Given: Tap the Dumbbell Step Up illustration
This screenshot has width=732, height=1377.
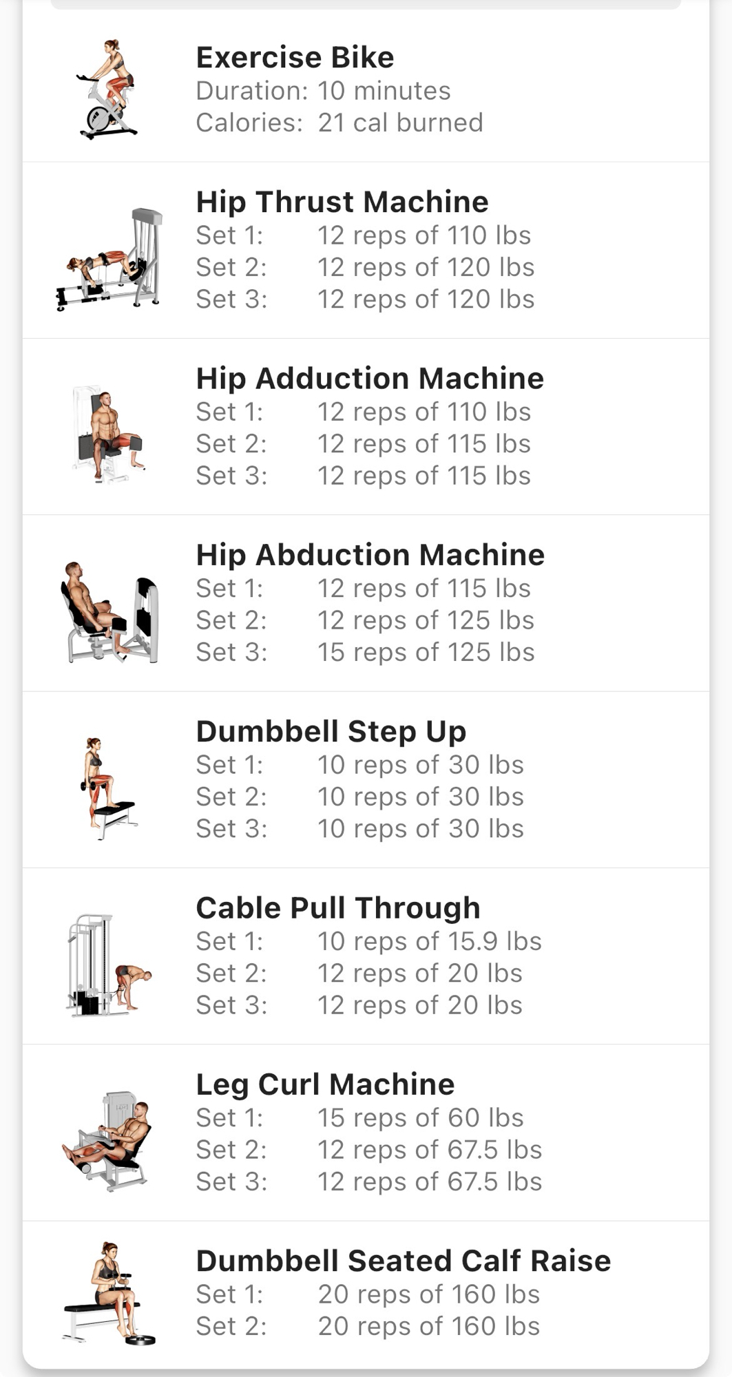Looking at the screenshot, I should 107,787.
